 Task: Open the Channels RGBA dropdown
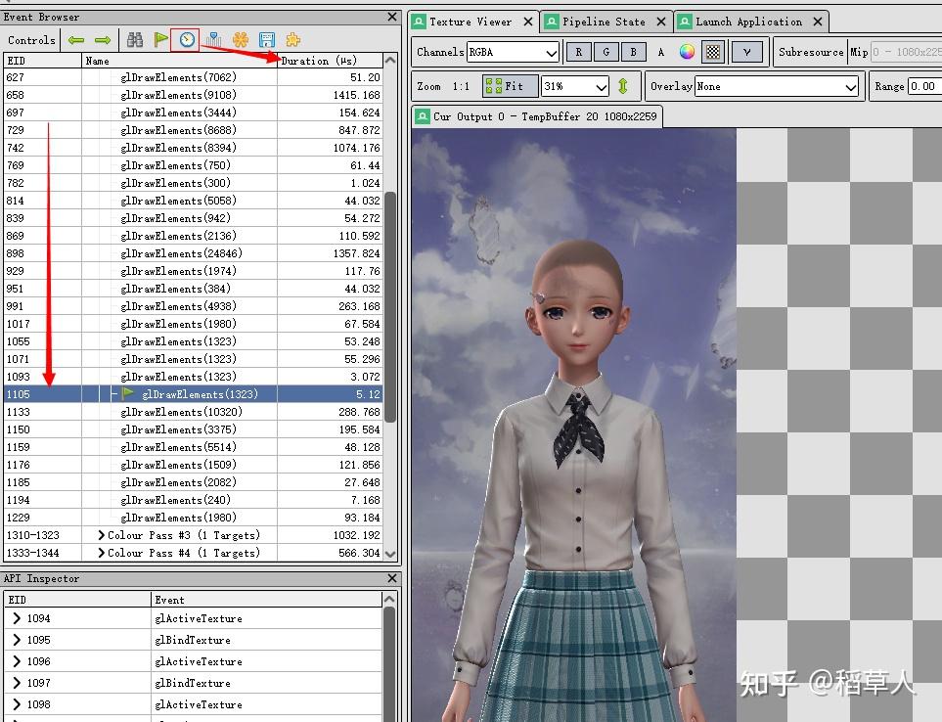tap(513, 53)
